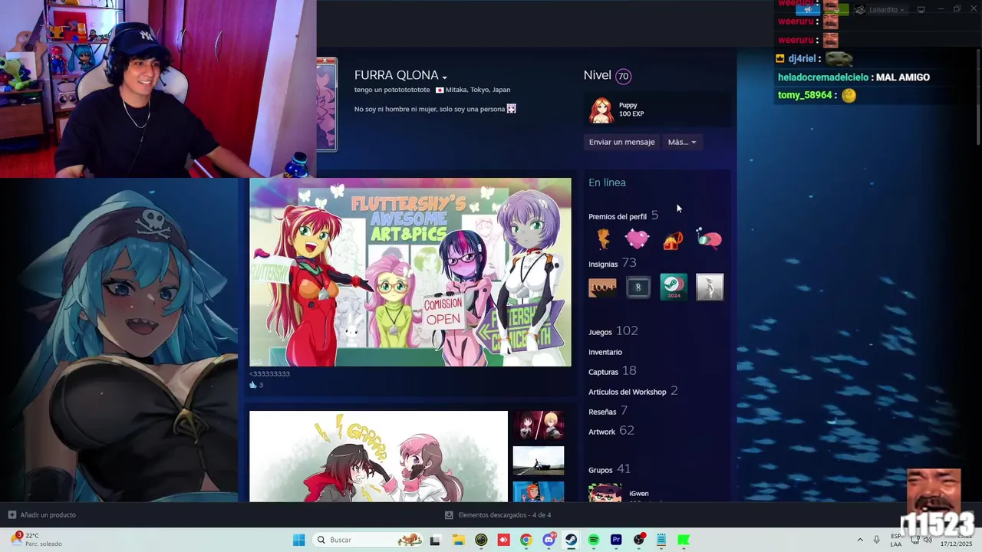Click the thumbs-up rating icon under artwork
982x552 pixels.
pyautogui.click(x=253, y=385)
